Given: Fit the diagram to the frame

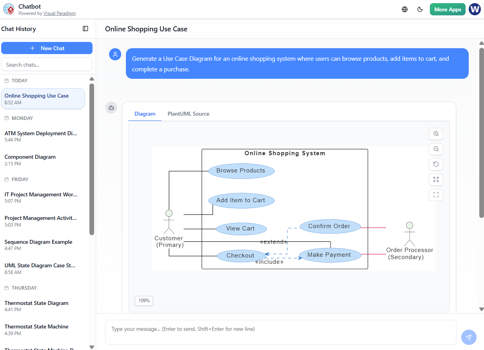Looking at the screenshot, I should 436,195.
